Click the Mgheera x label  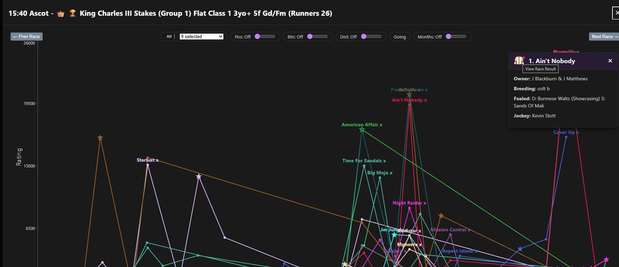tap(410, 244)
